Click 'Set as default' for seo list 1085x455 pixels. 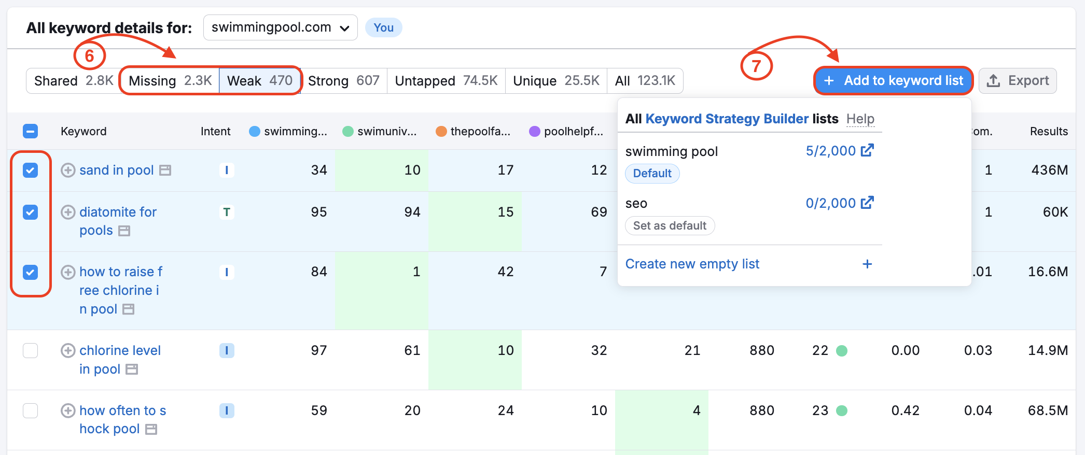[x=670, y=226]
